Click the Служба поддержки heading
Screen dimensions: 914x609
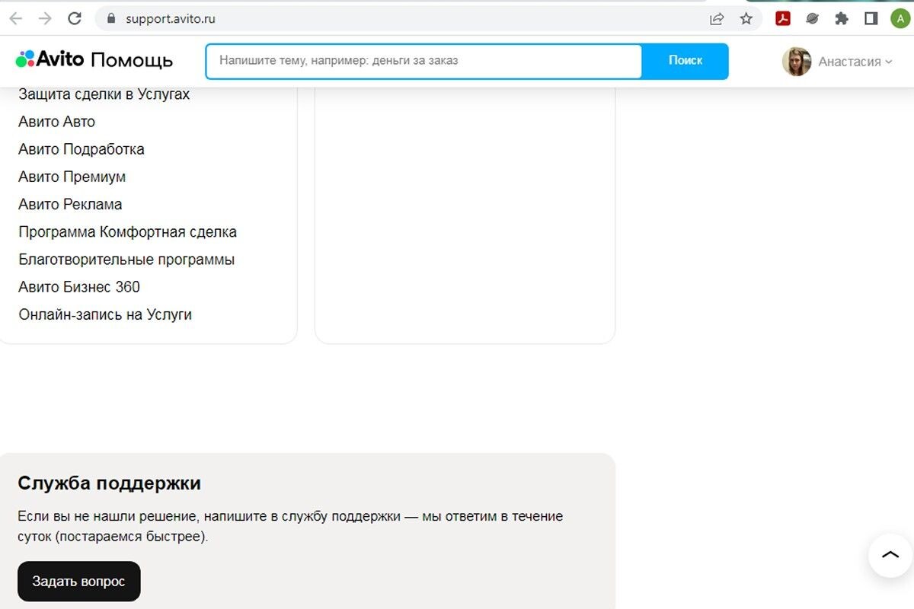click(x=109, y=483)
